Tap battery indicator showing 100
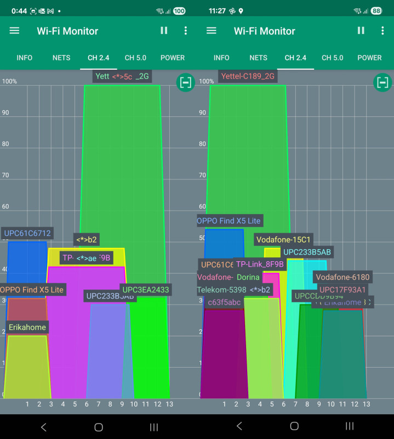The width and height of the screenshot is (394, 439). 179,11
